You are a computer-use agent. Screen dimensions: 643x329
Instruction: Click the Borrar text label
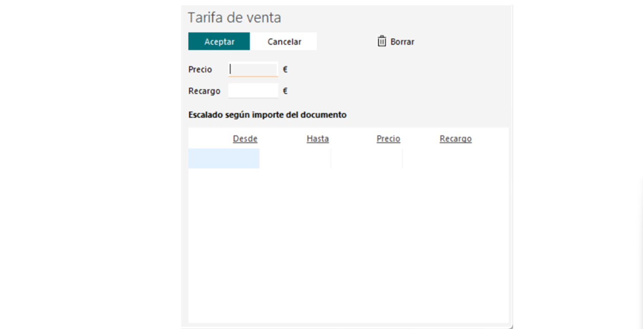[402, 42]
